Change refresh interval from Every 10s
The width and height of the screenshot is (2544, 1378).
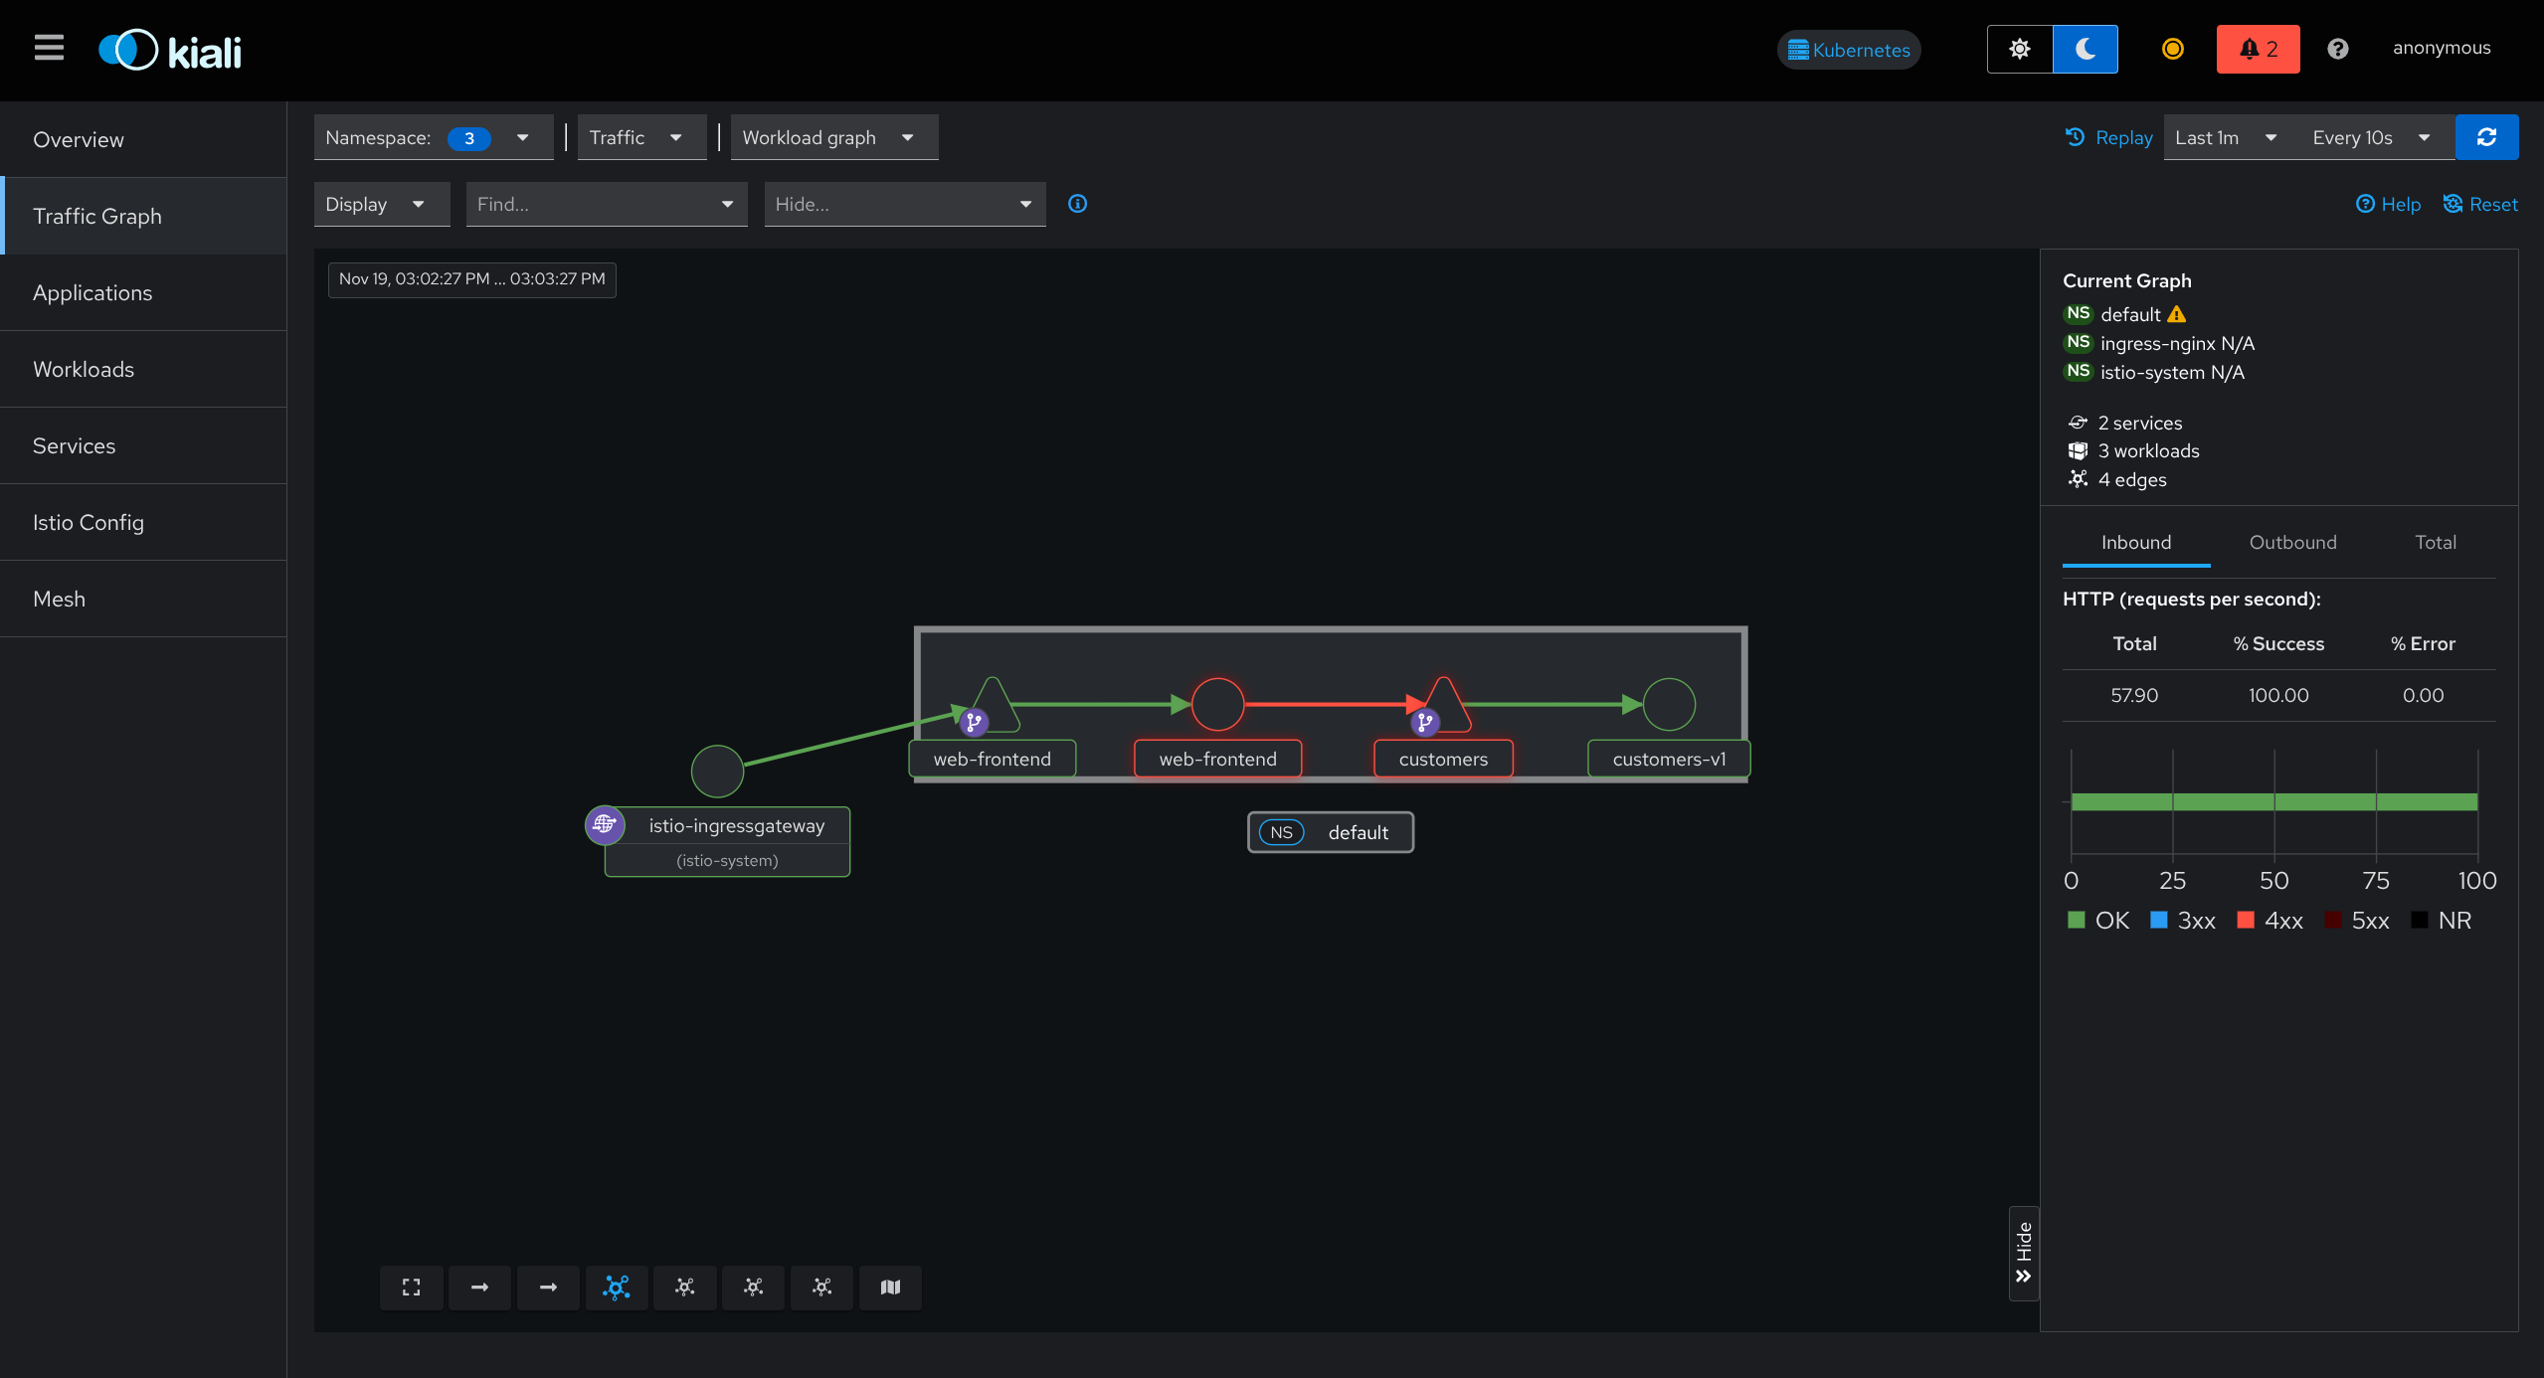2369,137
